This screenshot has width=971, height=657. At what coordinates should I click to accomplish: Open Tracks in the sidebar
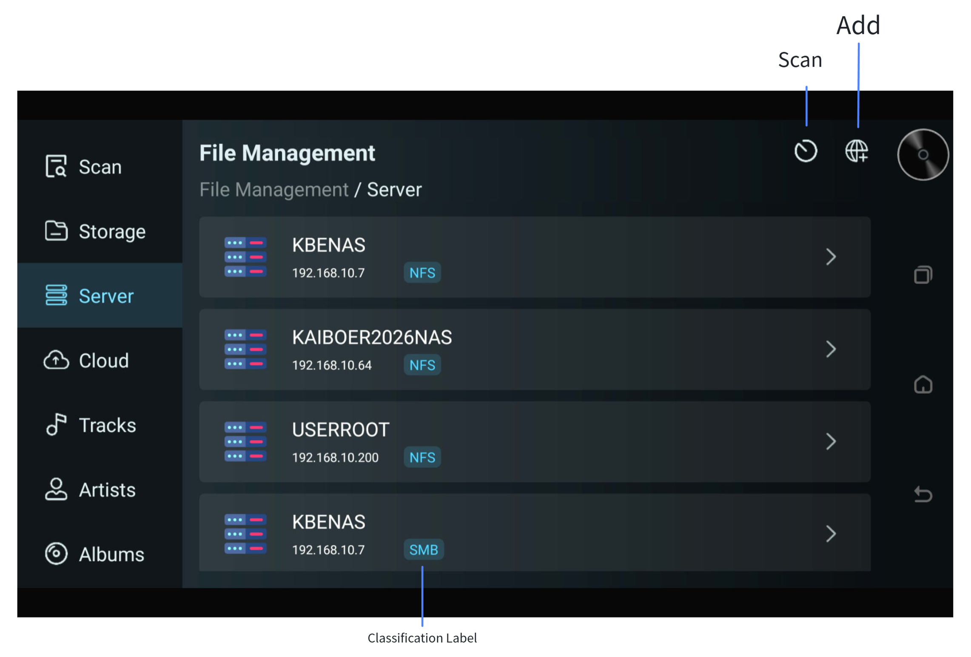pos(100,425)
